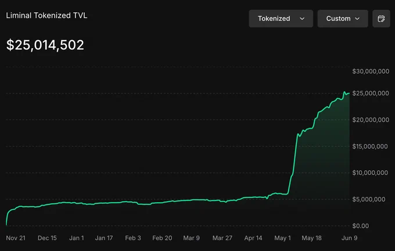This screenshot has width=395, height=251.
Task: Click the $25,014,502 total value
Action: (45, 45)
